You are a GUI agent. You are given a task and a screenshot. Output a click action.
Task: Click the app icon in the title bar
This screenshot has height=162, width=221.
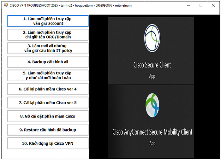click(x=6, y=5)
